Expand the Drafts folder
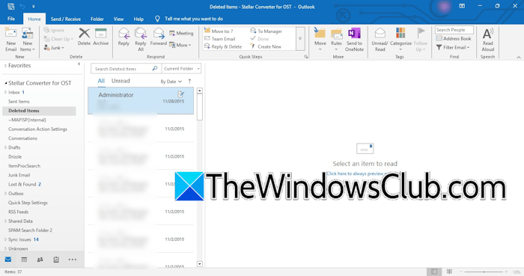This screenshot has width=524, height=276. 5,147
